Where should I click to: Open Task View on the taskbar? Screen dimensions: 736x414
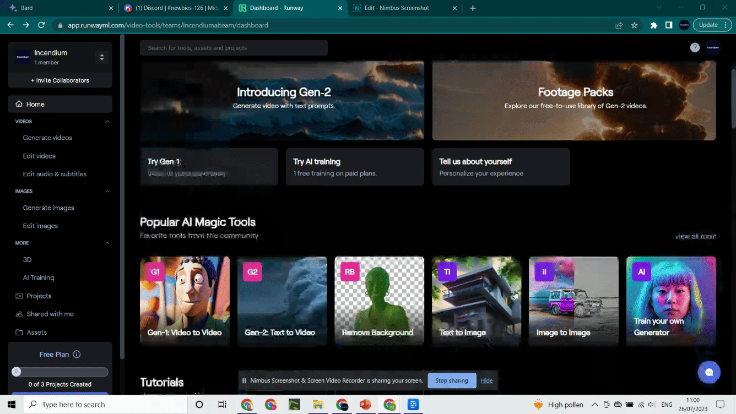[222, 405]
